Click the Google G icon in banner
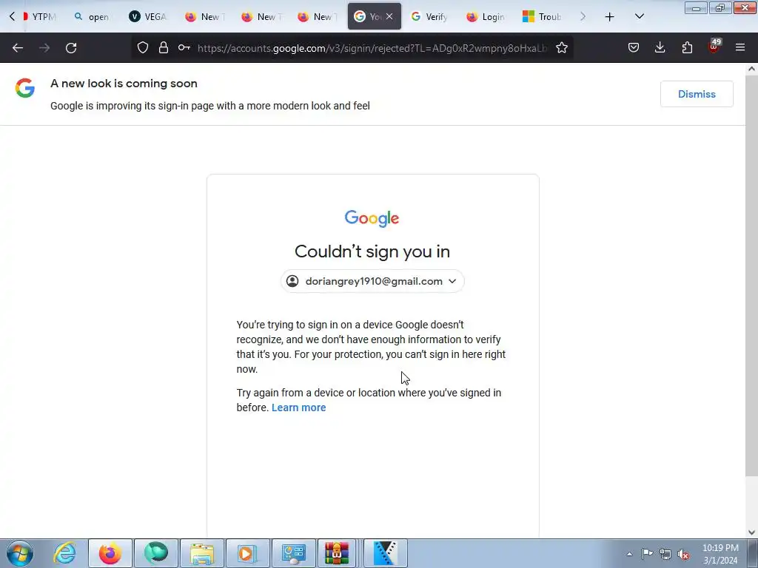The height and width of the screenshot is (568, 758). coord(24,88)
